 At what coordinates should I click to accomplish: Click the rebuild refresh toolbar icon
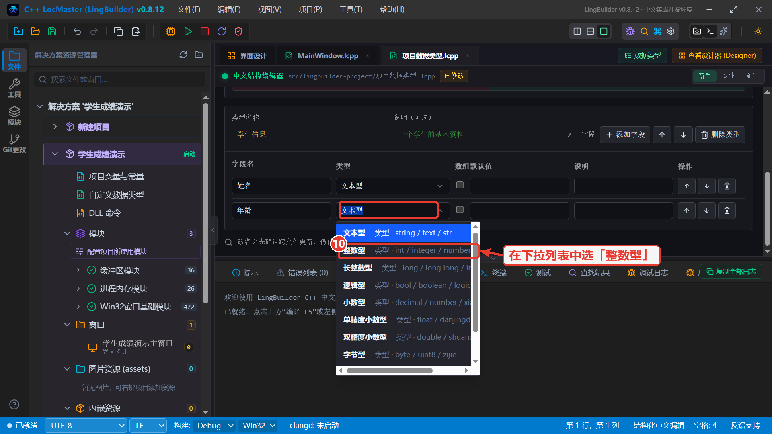222,31
